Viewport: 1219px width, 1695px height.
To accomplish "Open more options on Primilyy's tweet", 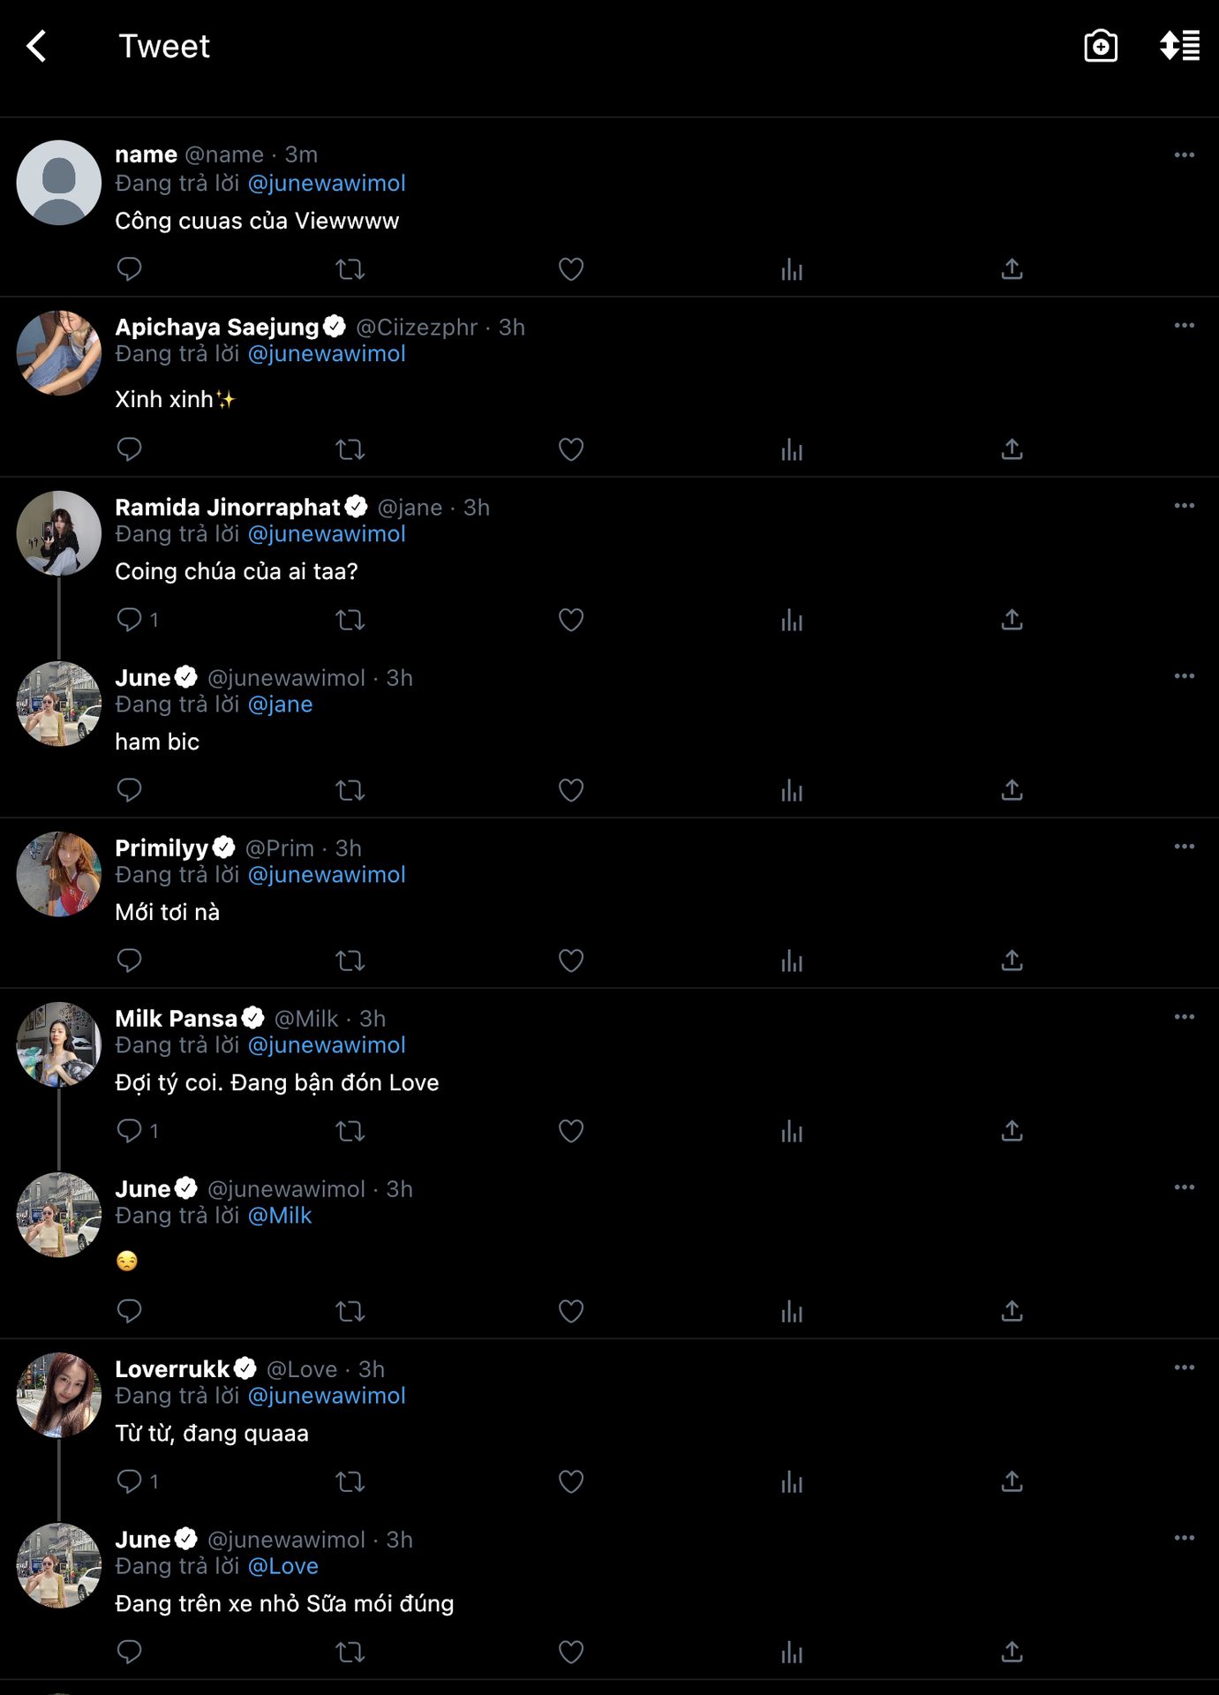I will tap(1185, 847).
